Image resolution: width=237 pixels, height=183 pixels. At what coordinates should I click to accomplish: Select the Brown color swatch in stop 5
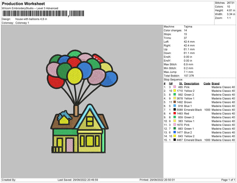pyautogui.click(x=175, y=102)
